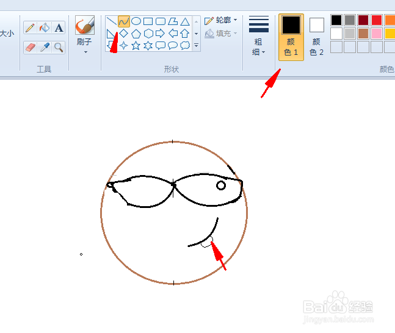
Task: Pick the black palette swatch
Action: click(336, 20)
